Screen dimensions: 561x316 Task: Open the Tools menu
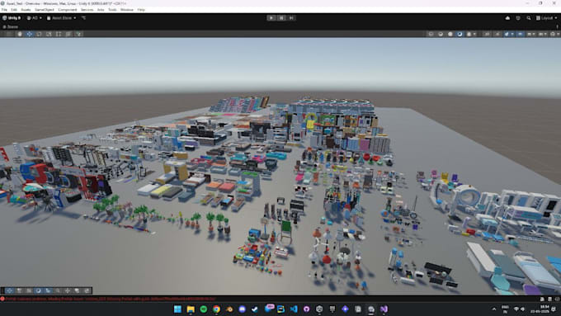coord(112,10)
